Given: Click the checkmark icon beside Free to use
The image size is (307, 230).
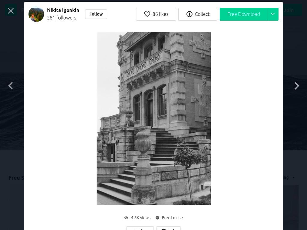Looking at the screenshot, I should pyautogui.click(x=157, y=218).
